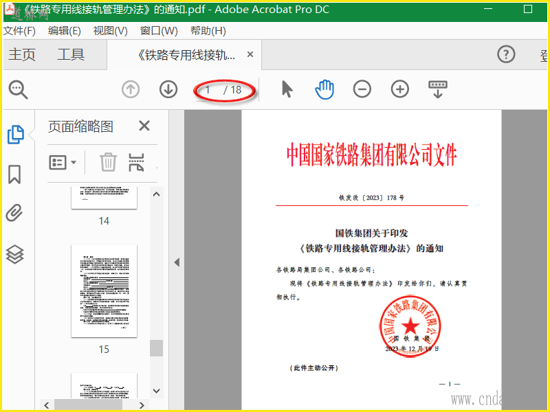This screenshot has width=550, height=412.
Task: Toggle the Page Thumbnails sidebar icon
Action: tap(15, 135)
